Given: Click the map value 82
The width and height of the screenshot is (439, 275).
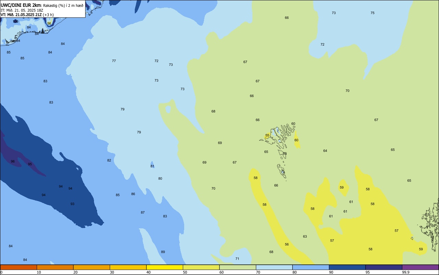Looking at the screenshot, I should pos(109,160).
